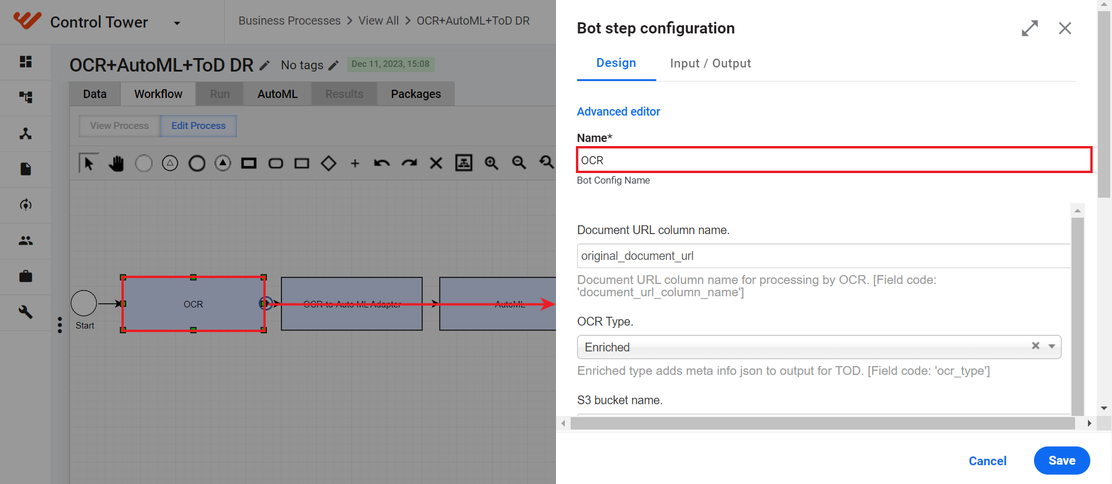Select the Input / Output tab
This screenshot has height=484, width=1112.
(x=711, y=63)
